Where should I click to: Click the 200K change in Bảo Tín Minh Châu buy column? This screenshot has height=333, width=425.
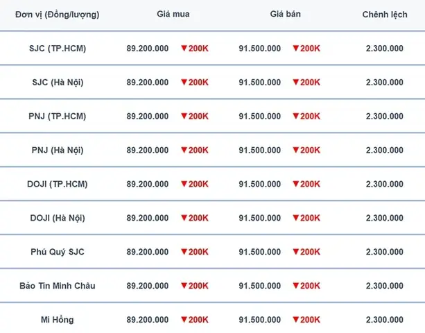point(198,286)
